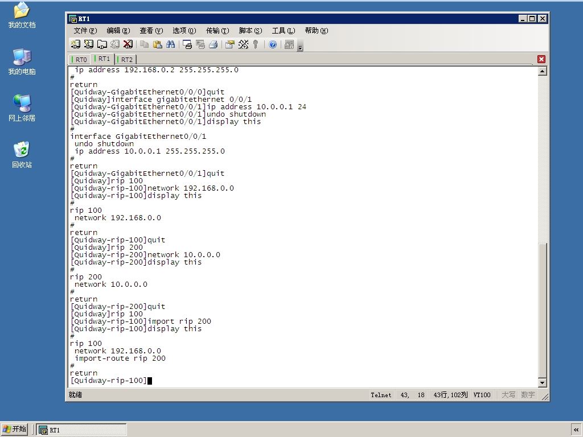Click the 'interface GigabitEthernet0/0/1' output line
Screen dimensions: 583x437
[x=138, y=137]
